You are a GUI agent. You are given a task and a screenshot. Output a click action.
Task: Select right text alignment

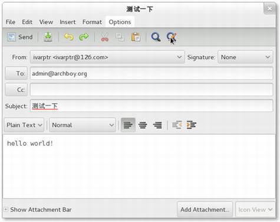click(x=157, y=125)
